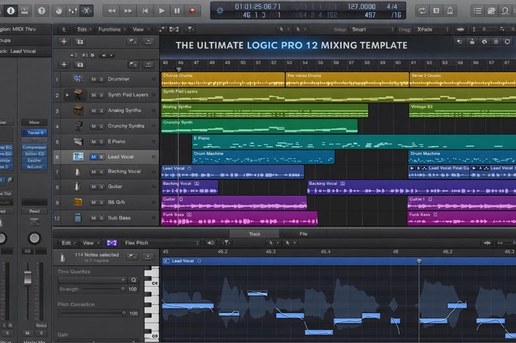
Task: Click the channel strip volume fader
Action: tap(28, 278)
